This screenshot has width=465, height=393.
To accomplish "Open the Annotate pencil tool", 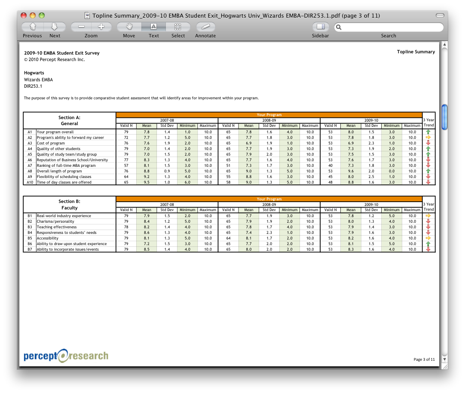I will click(x=205, y=27).
